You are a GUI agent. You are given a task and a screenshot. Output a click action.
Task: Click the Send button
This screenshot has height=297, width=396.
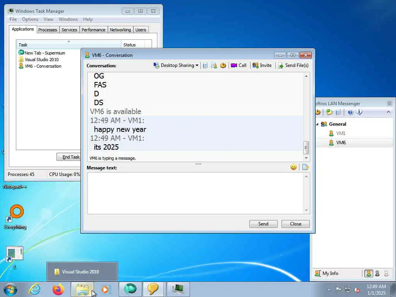coord(263,224)
